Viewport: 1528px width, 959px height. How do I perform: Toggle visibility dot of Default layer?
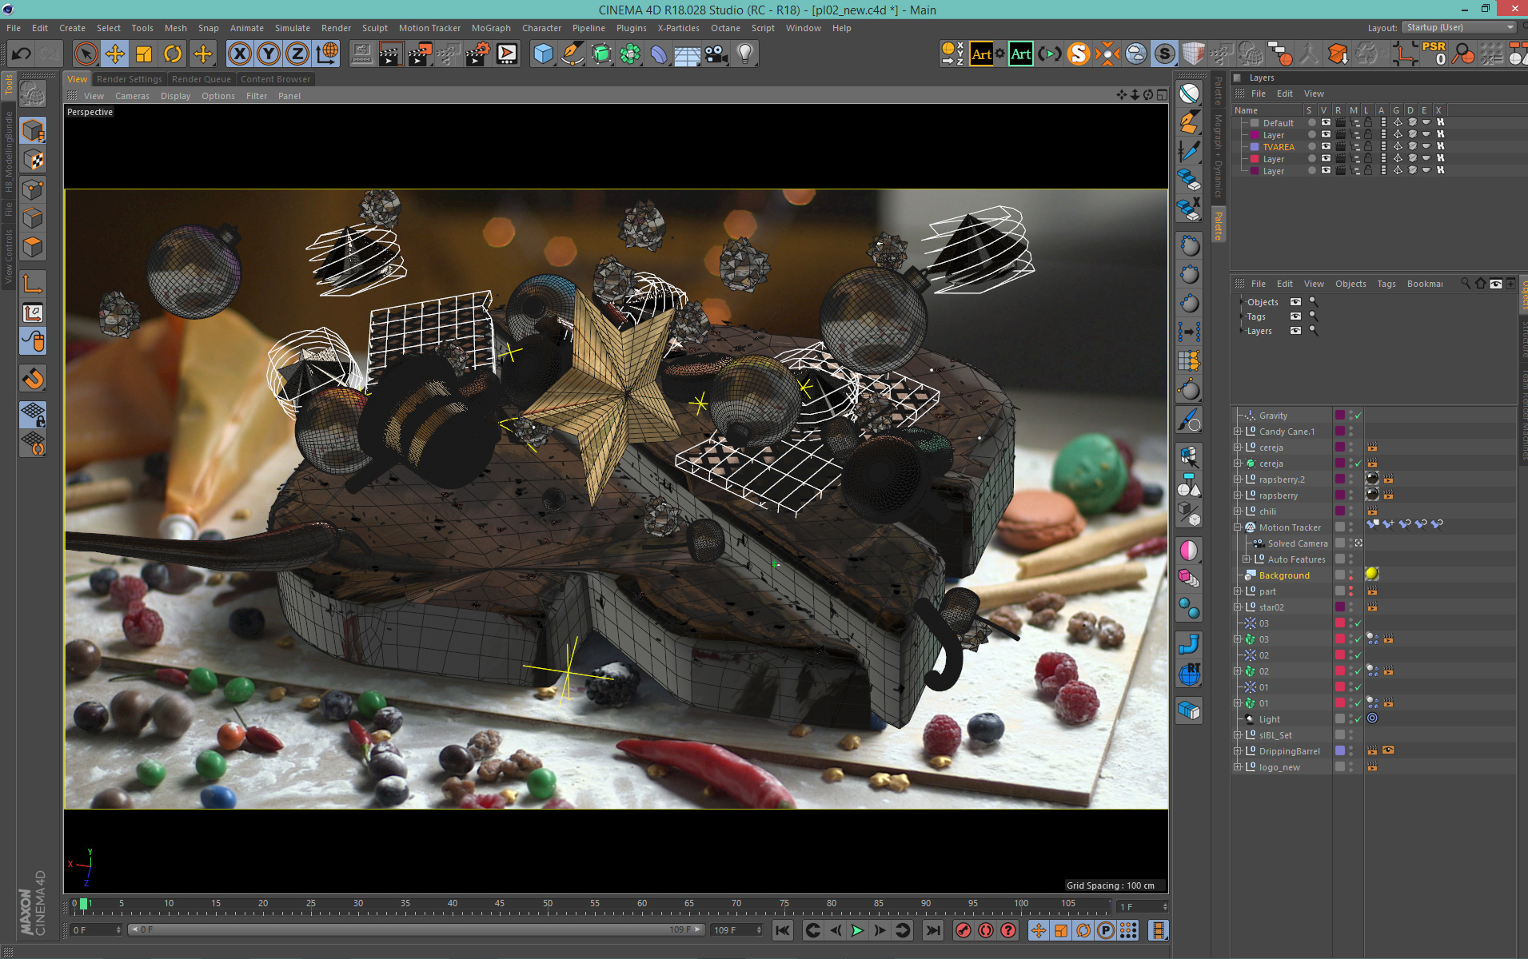tap(1311, 123)
